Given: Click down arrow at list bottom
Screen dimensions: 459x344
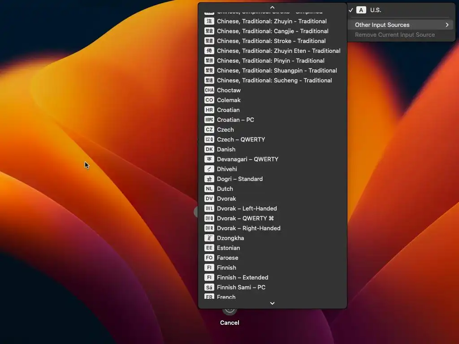Looking at the screenshot, I should pos(272,303).
